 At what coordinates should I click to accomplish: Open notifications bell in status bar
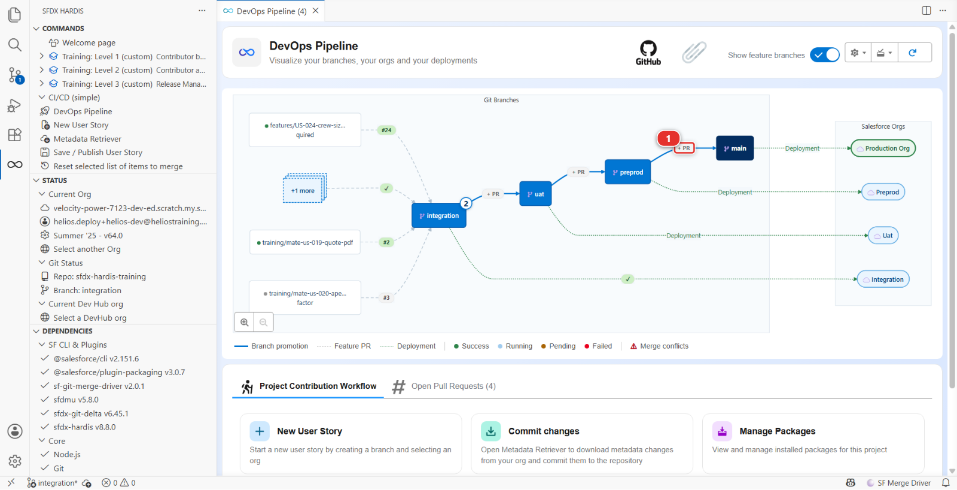click(946, 483)
